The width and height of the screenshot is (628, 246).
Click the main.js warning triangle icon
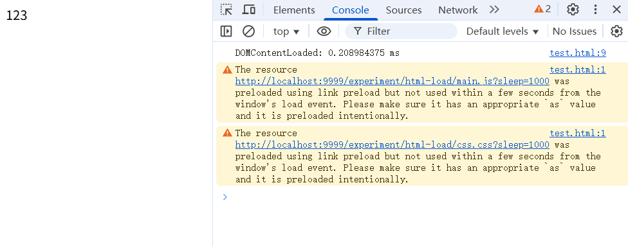228,70
